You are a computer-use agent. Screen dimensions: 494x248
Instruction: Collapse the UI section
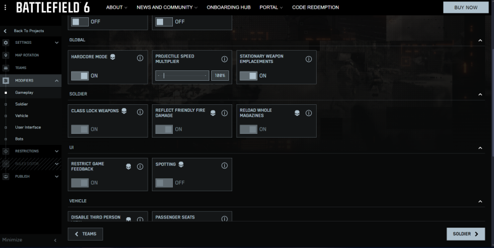[x=480, y=148]
